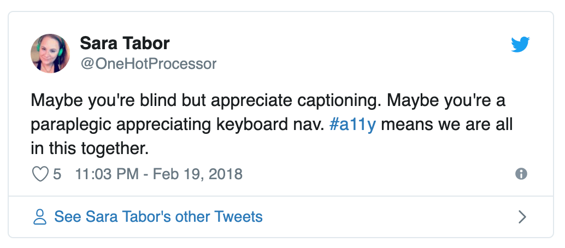Click the phrase 'keyboard nav.' in tweet
Screen dimensions: 565x248
tap(270, 125)
